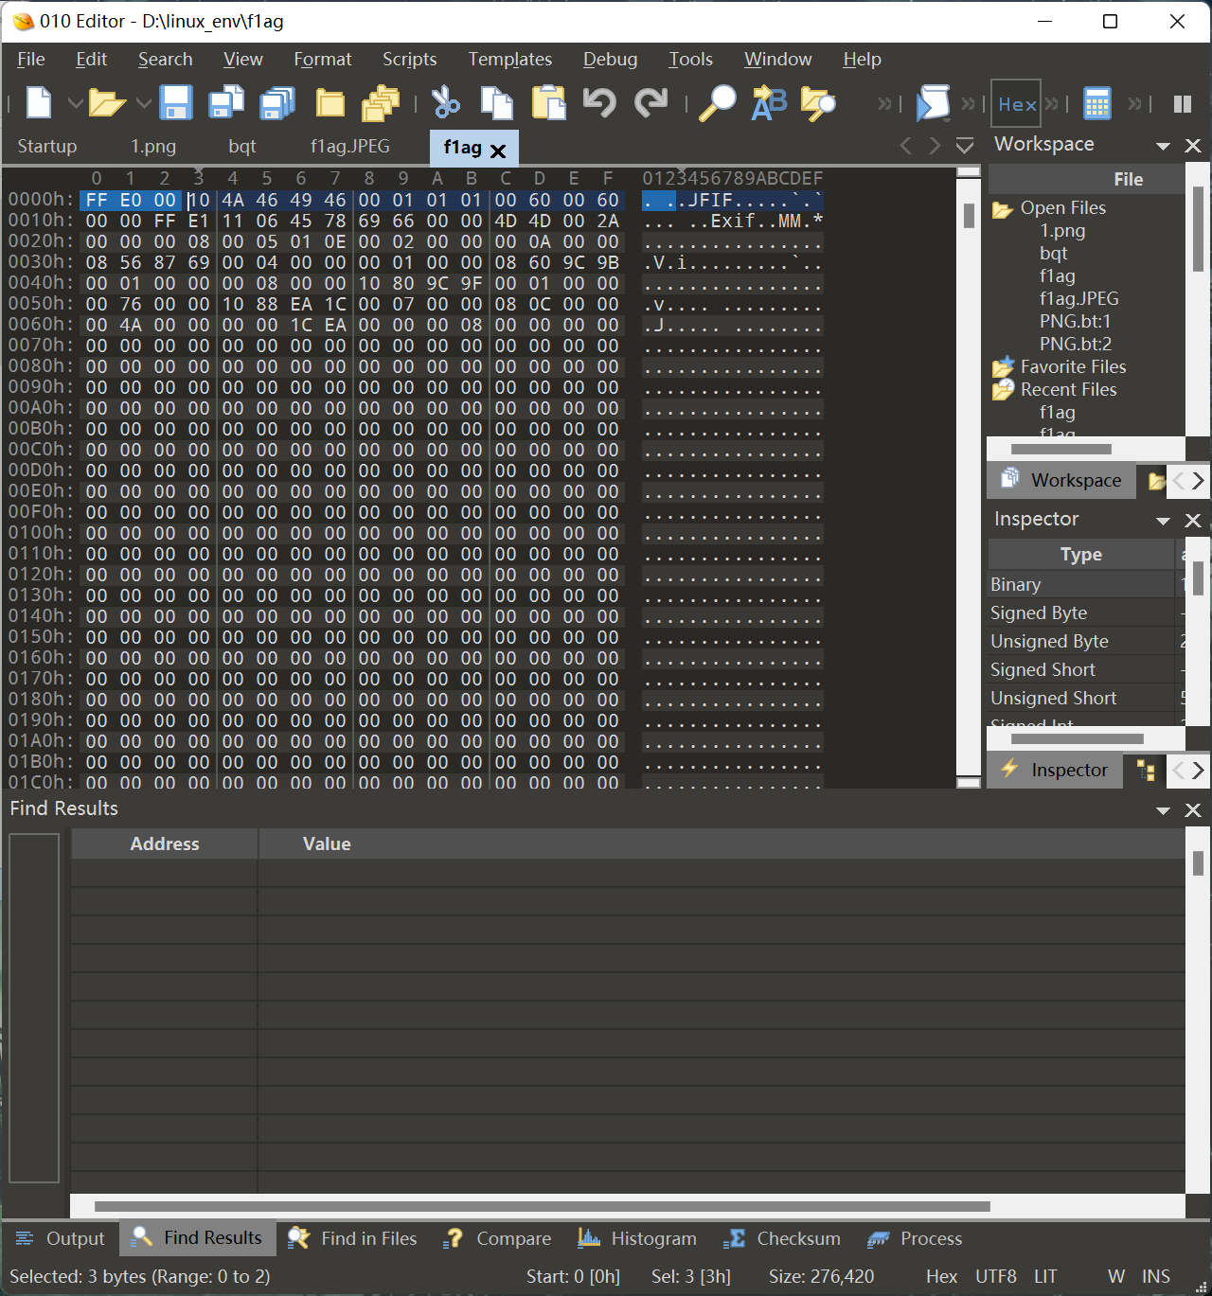Open the Histogram tab
Screen dimensions: 1212x1296
[637, 1238]
